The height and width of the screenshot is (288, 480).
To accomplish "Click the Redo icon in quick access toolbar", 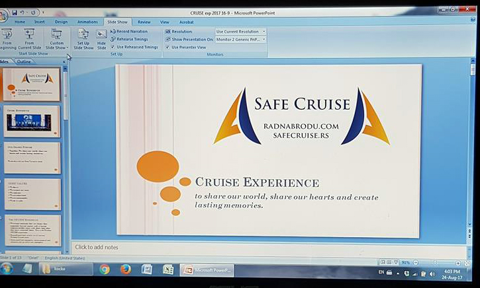I will pyautogui.click(x=33, y=13).
